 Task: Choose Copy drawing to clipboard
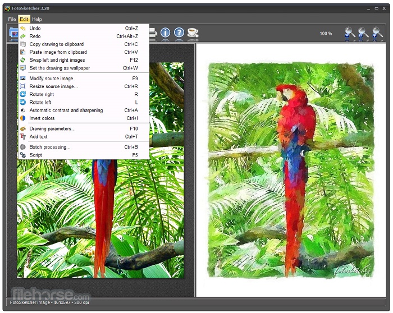[x=56, y=44]
